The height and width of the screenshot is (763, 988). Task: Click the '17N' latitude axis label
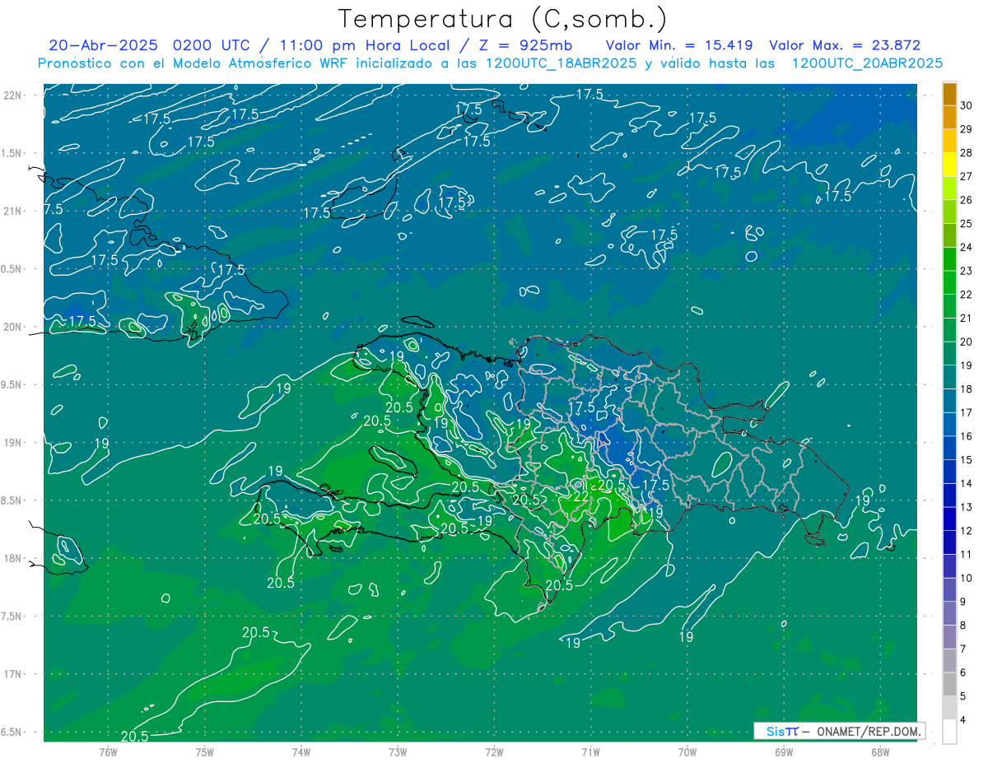coord(14,675)
